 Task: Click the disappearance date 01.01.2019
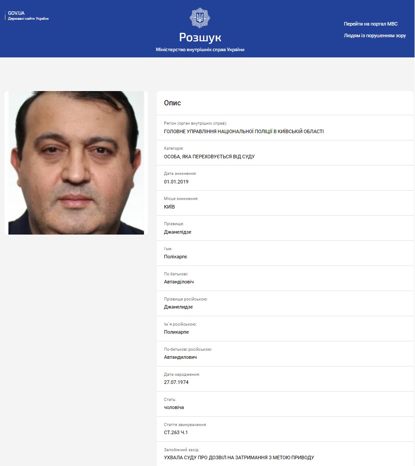(176, 182)
